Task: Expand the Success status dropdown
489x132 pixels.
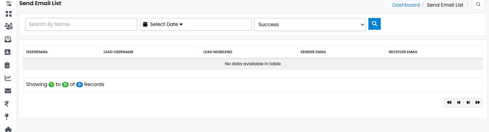Action: coord(309,25)
